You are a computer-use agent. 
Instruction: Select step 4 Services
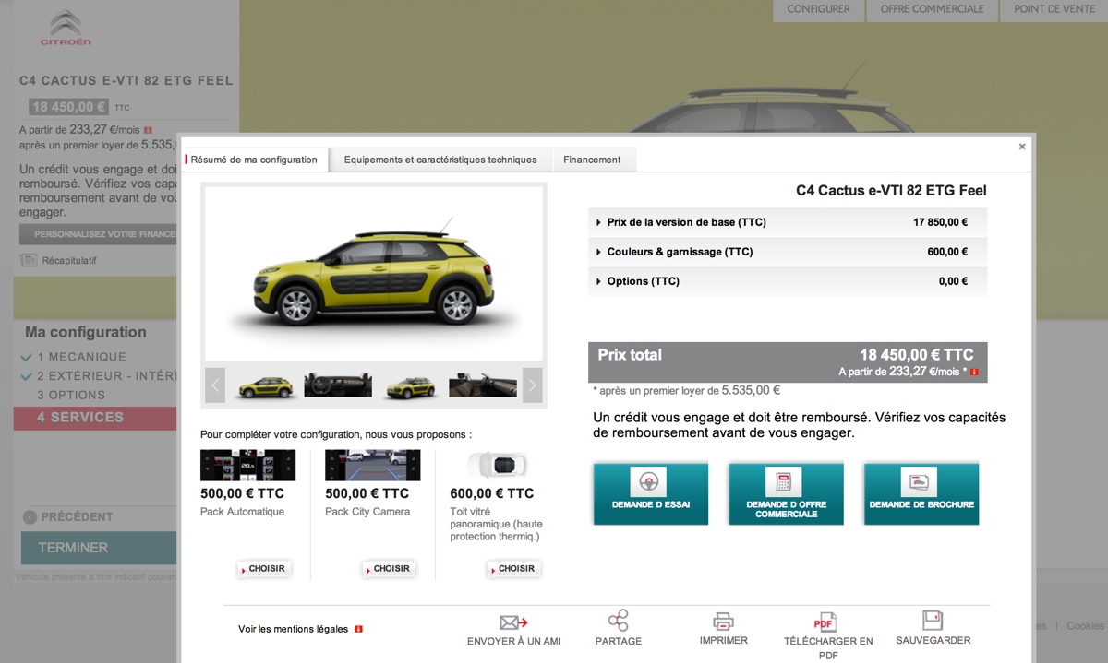click(x=95, y=418)
